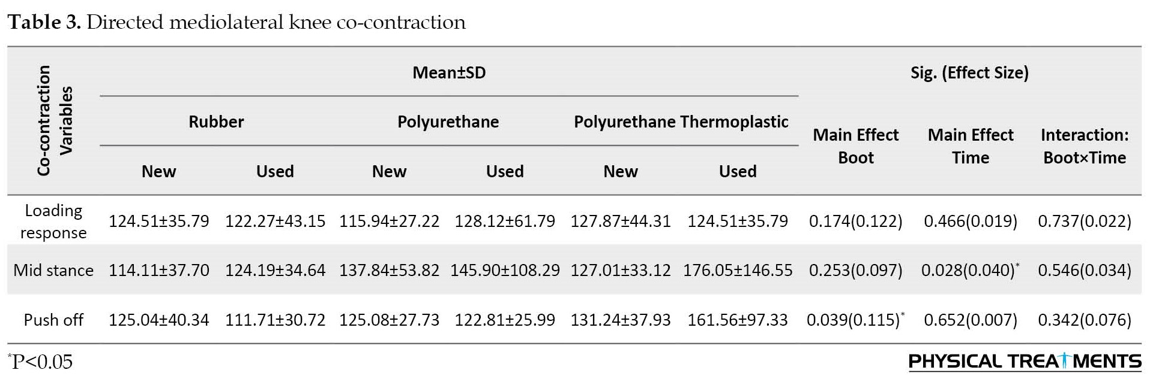The image size is (1150, 376).
Task: Click the 0.737(0.022) interaction cell
Action: (1085, 222)
